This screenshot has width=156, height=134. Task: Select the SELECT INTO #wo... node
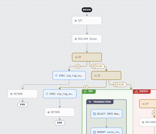tap(106, 114)
